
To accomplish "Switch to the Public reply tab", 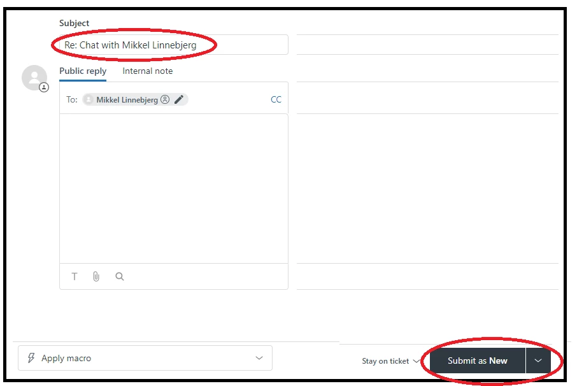I will tap(83, 71).
